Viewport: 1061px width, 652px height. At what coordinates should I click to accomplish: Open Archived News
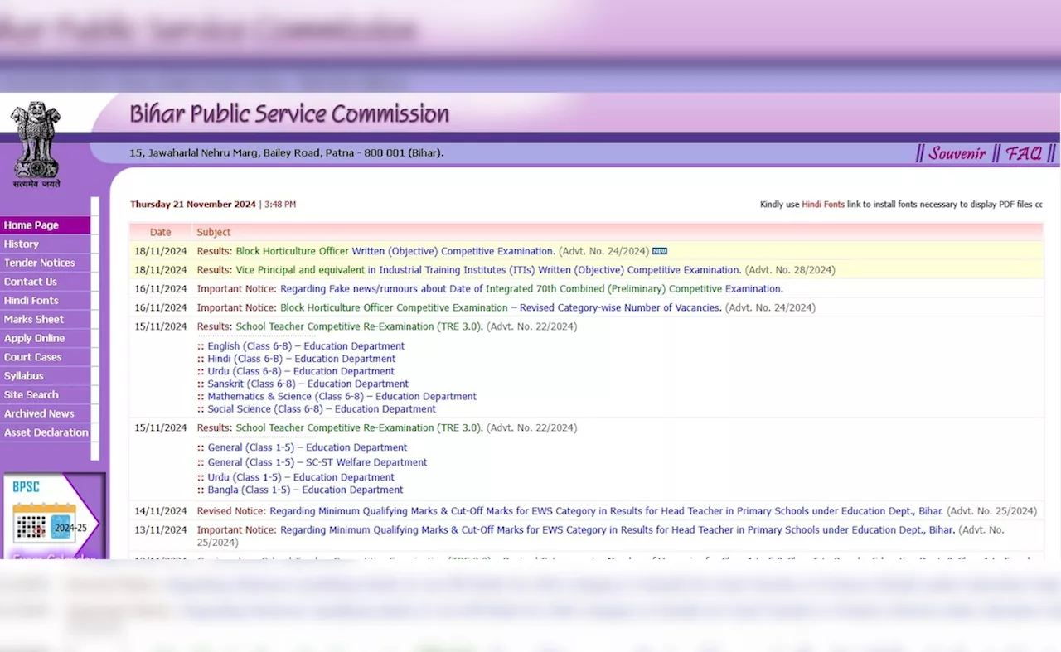click(x=45, y=414)
